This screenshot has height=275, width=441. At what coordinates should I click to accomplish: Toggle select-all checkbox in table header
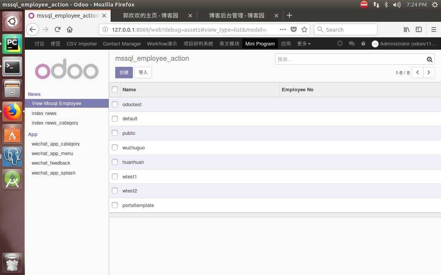pos(115,89)
